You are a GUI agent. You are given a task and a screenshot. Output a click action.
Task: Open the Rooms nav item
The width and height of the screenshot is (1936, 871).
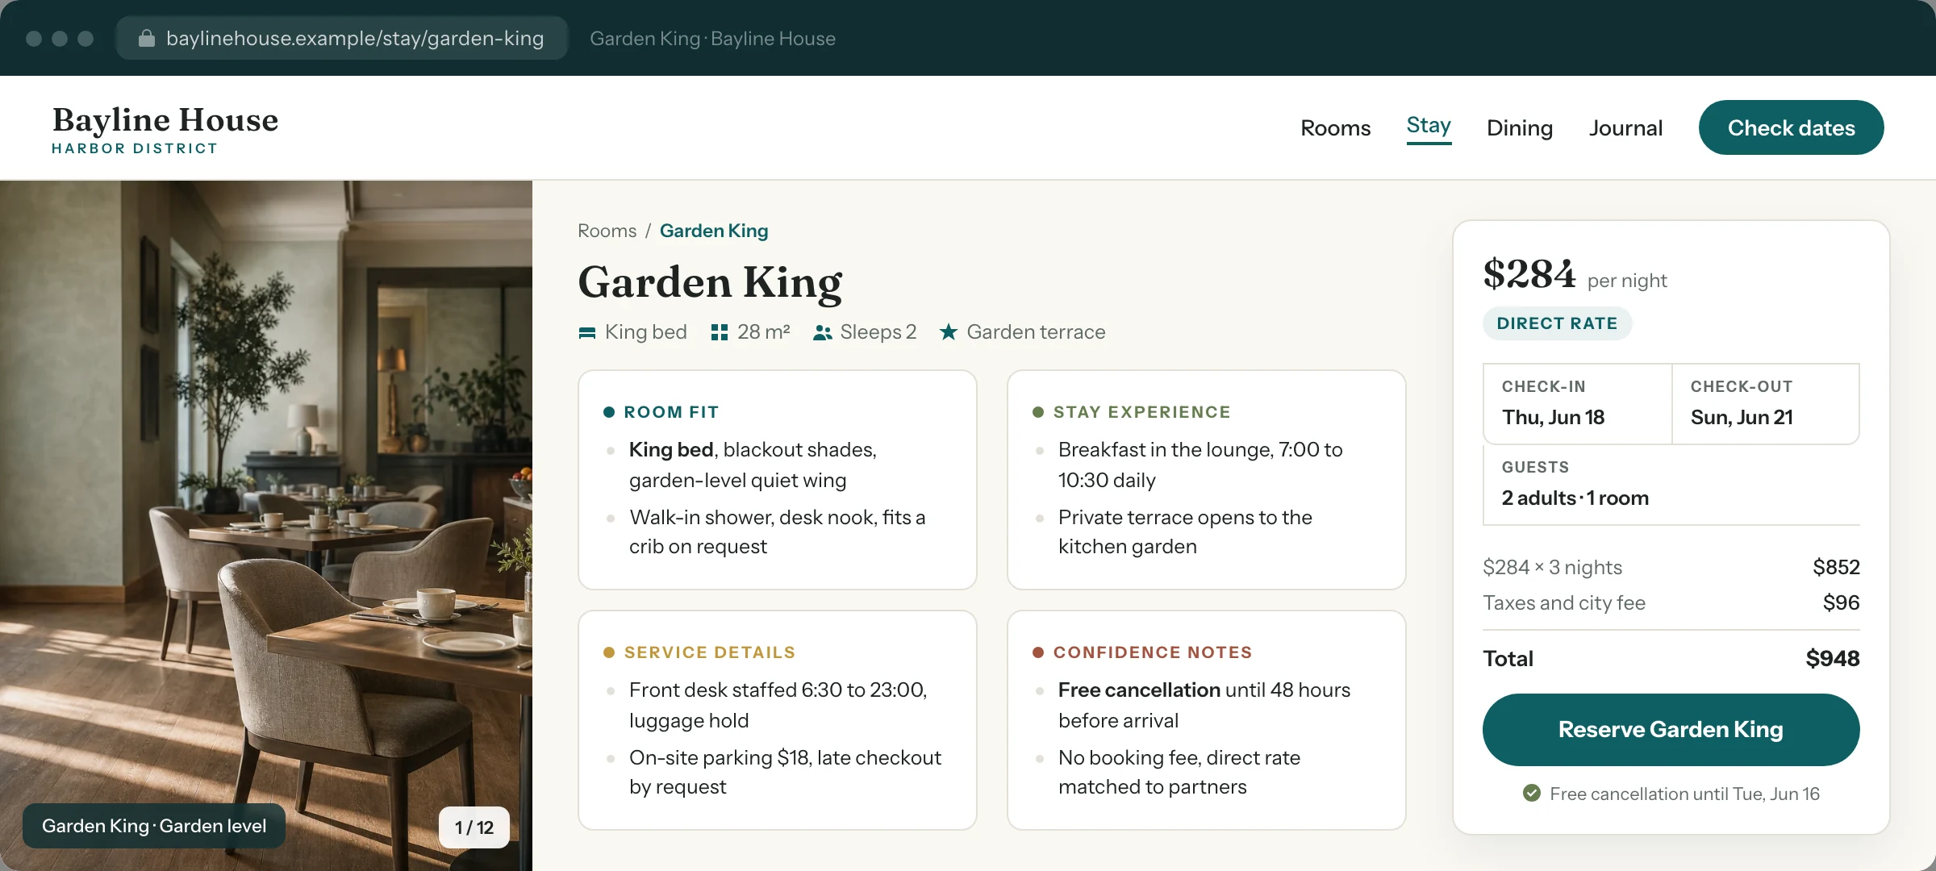click(1335, 127)
